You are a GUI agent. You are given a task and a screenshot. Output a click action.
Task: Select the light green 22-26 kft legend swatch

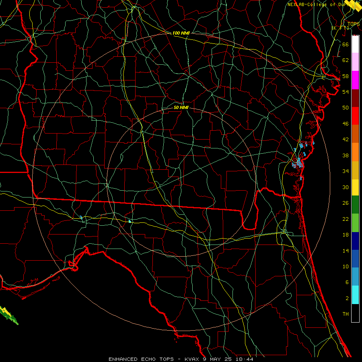(x=355, y=223)
